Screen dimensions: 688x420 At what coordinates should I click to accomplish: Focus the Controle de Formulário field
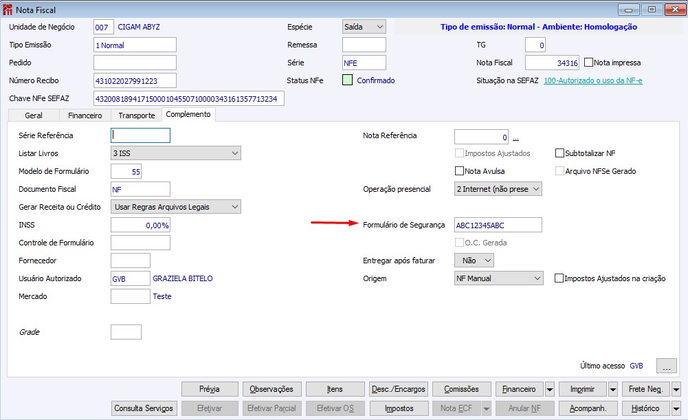click(x=140, y=243)
